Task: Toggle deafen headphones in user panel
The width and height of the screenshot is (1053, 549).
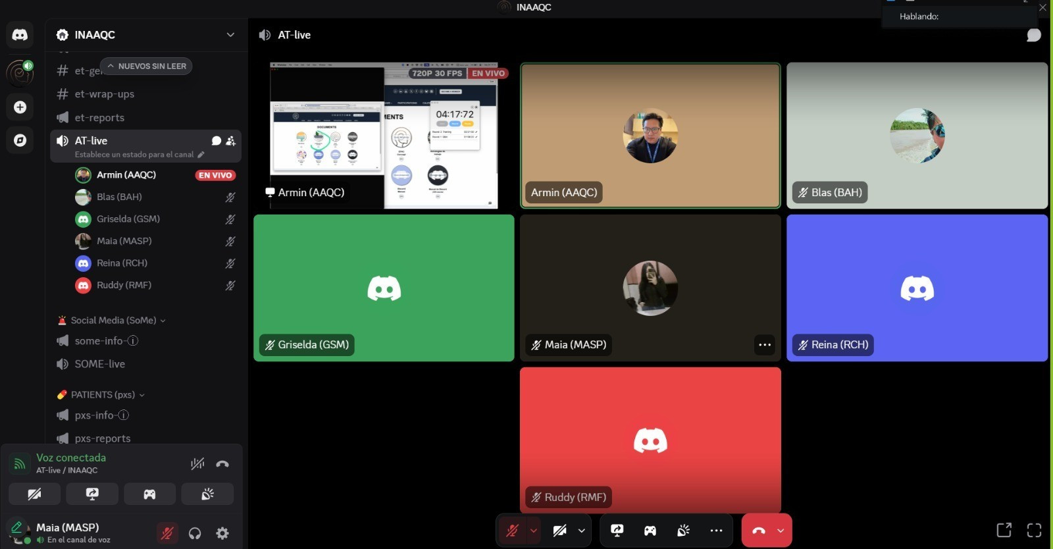Action: pos(195,533)
